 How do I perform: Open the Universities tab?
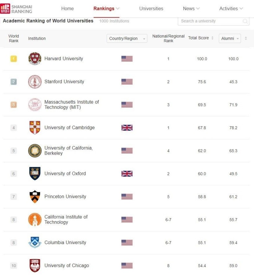click(151, 9)
